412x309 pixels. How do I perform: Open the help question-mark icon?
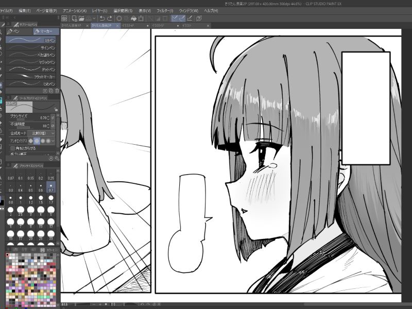point(199,19)
